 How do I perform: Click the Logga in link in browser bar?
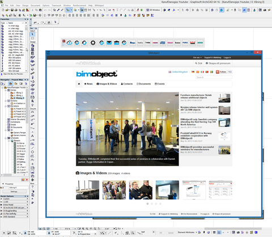(227, 57)
